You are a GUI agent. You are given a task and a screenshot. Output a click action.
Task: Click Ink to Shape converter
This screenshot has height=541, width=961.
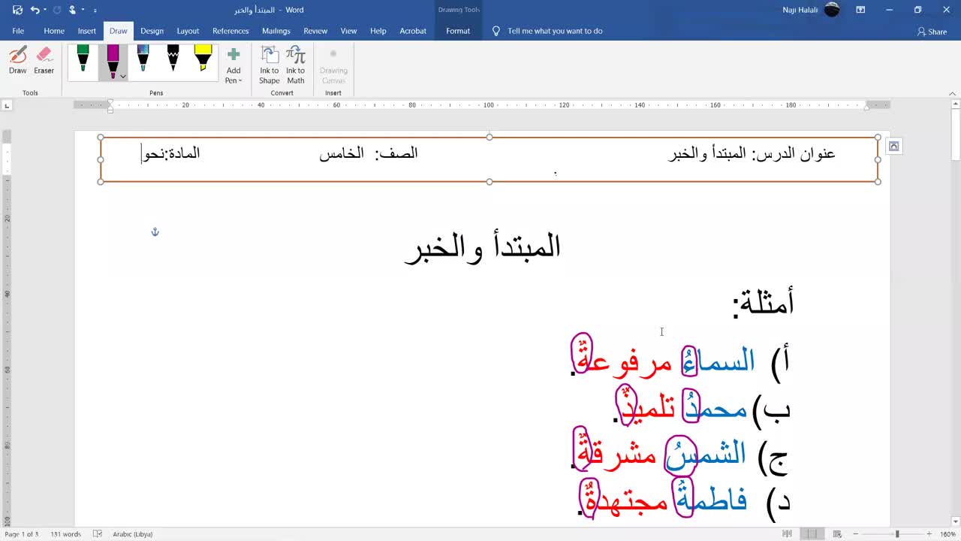(269, 65)
